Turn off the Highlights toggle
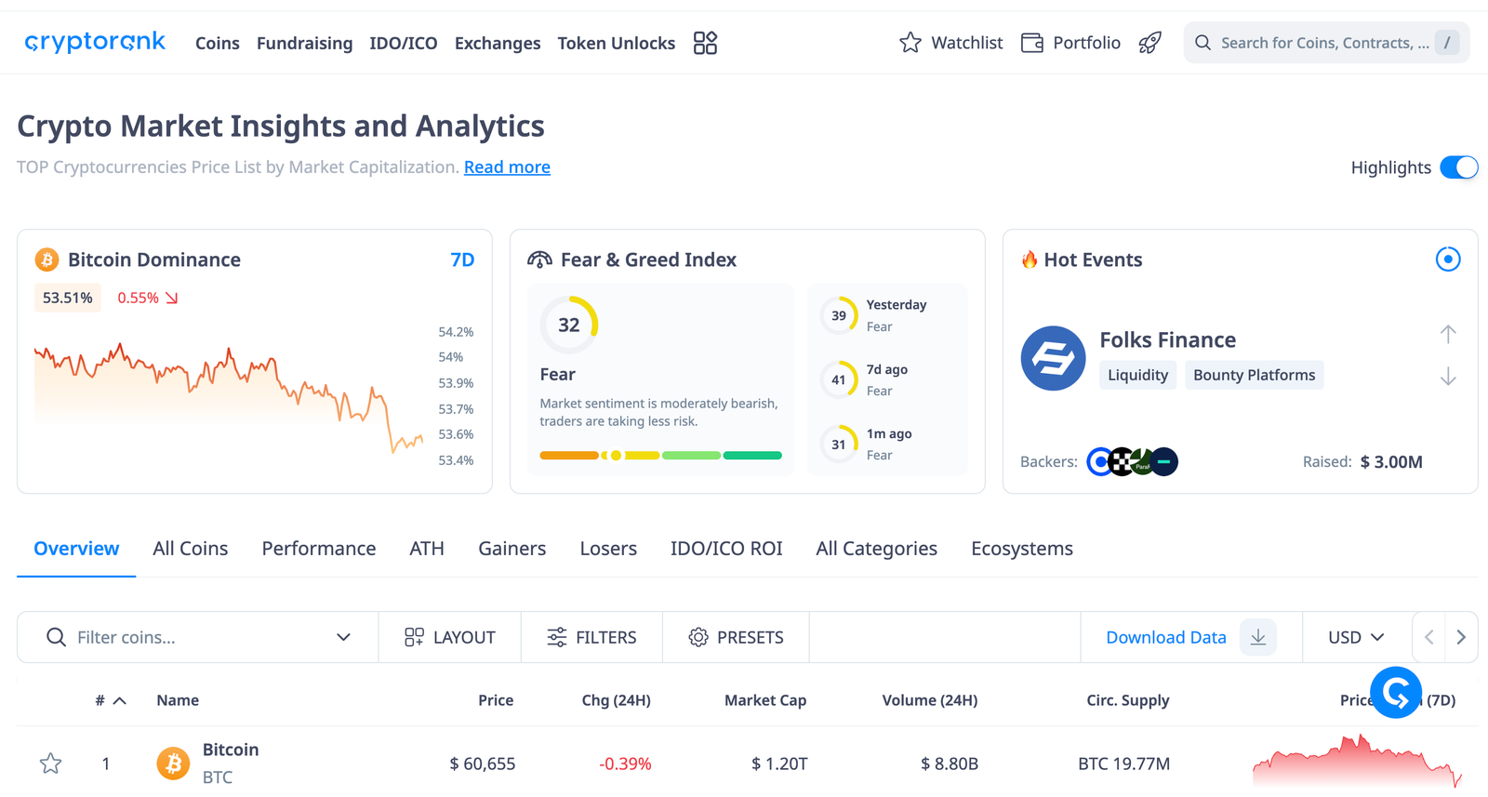 pyautogui.click(x=1458, y=167)
